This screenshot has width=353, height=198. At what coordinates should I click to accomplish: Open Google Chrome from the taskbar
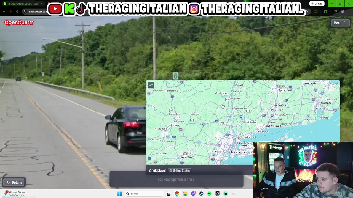pyautogui.click(x=177, y=194)
